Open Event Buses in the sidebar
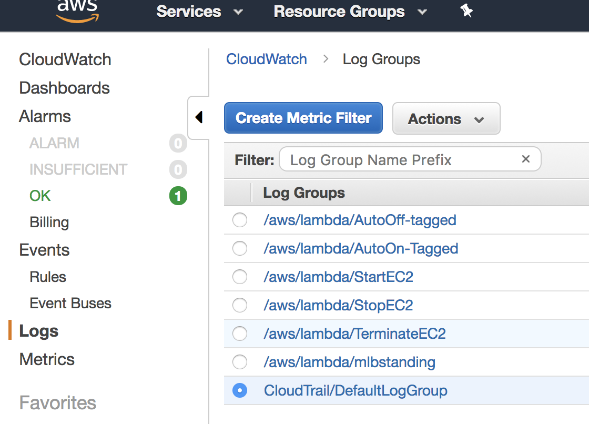Screen dimensions: 589x424 pyautogui.click(x=70, y=304)
